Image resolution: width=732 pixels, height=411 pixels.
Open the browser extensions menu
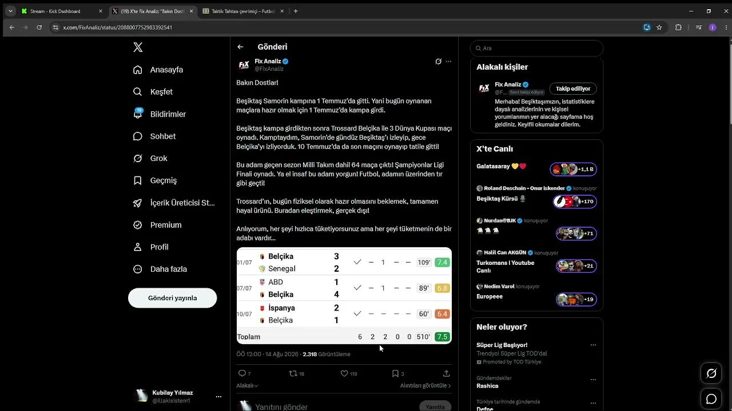click(678, 27)
